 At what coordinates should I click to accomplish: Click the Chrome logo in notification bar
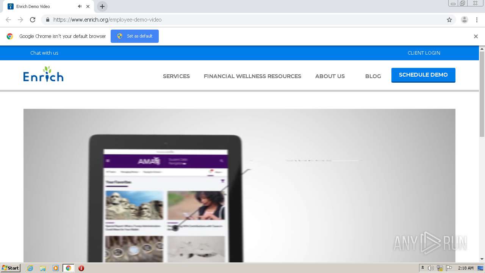pos(10,36)
